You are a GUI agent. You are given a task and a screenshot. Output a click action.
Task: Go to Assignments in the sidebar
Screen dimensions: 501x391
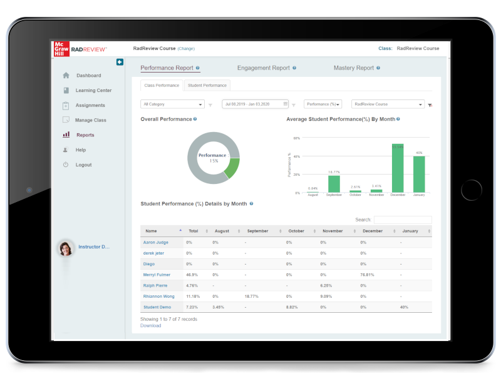pyautogui.click(x=90, y=105)
